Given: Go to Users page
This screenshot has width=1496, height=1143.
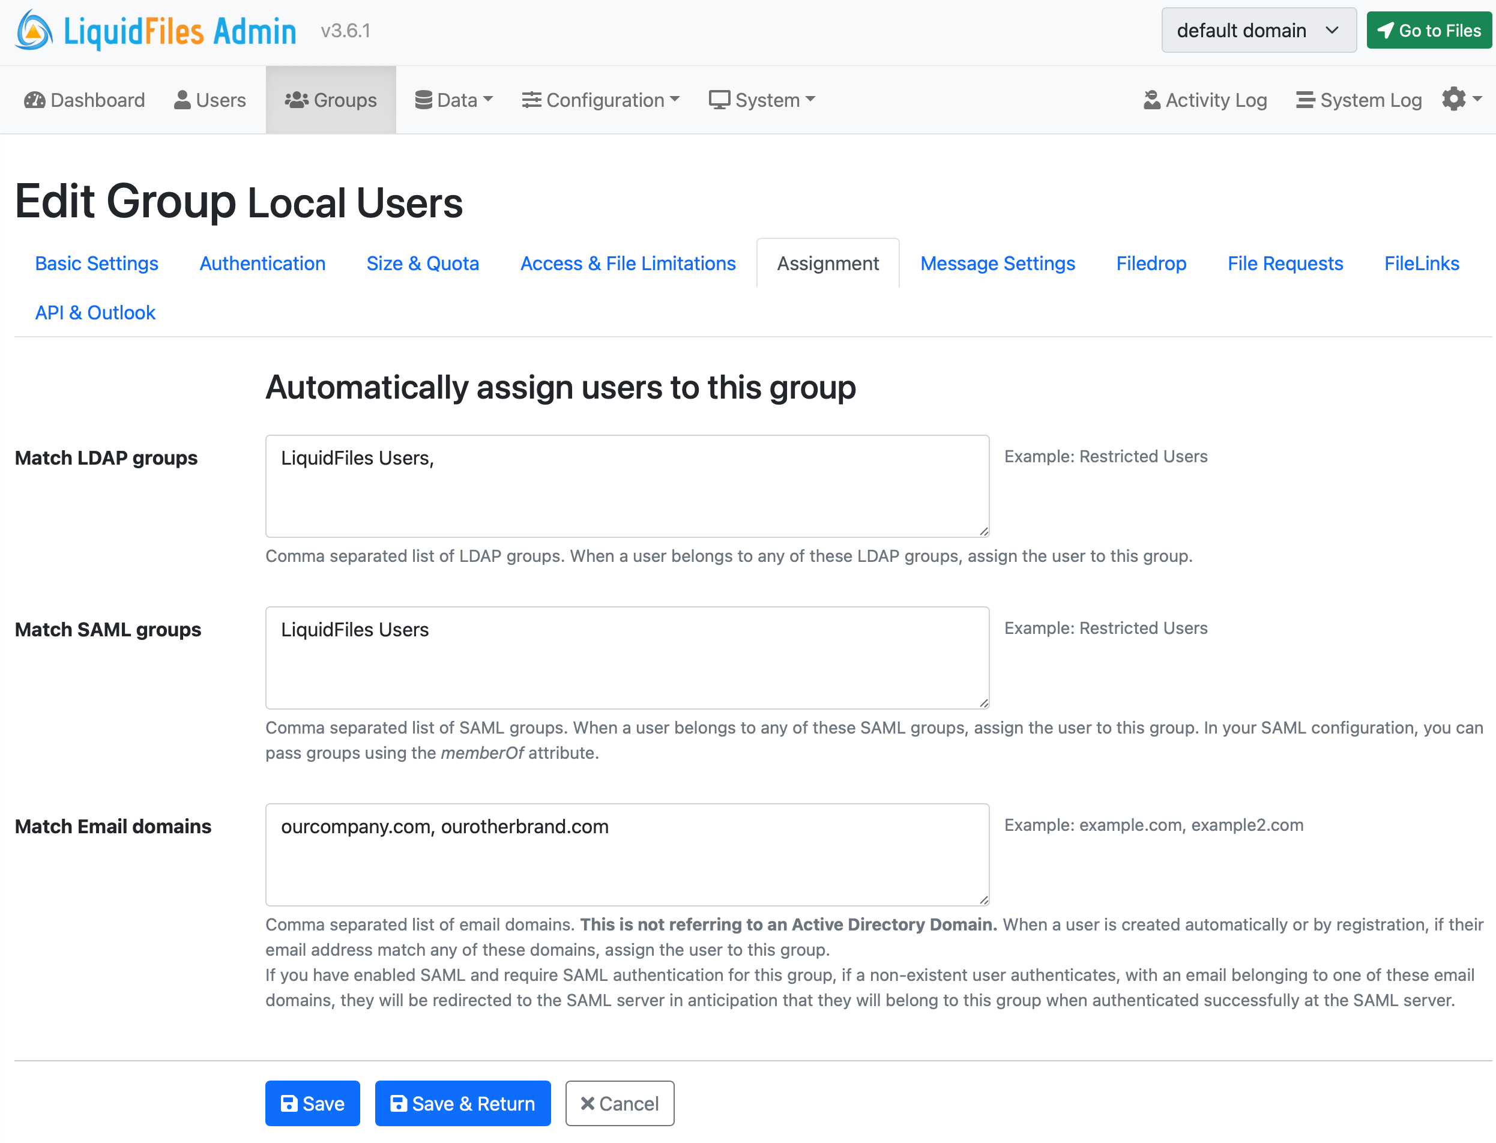Looking at the screenshot, I should [x=210, y=100].
